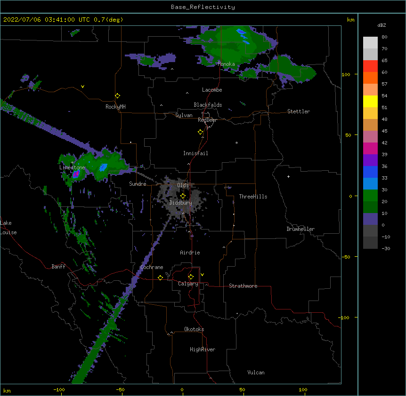Viewport: 406px width, 396px height.
Task: Click the yellow station marker near RockyMH
Action: pos(117,96)
